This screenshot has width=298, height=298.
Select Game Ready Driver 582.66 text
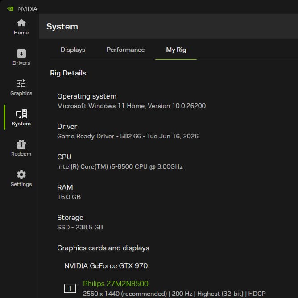click(128, 136)
